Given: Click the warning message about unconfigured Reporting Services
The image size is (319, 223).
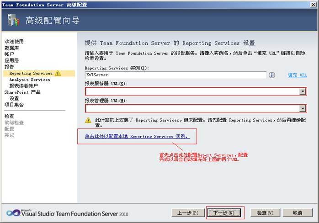Looking at the screenshot, I should [200, 122].
